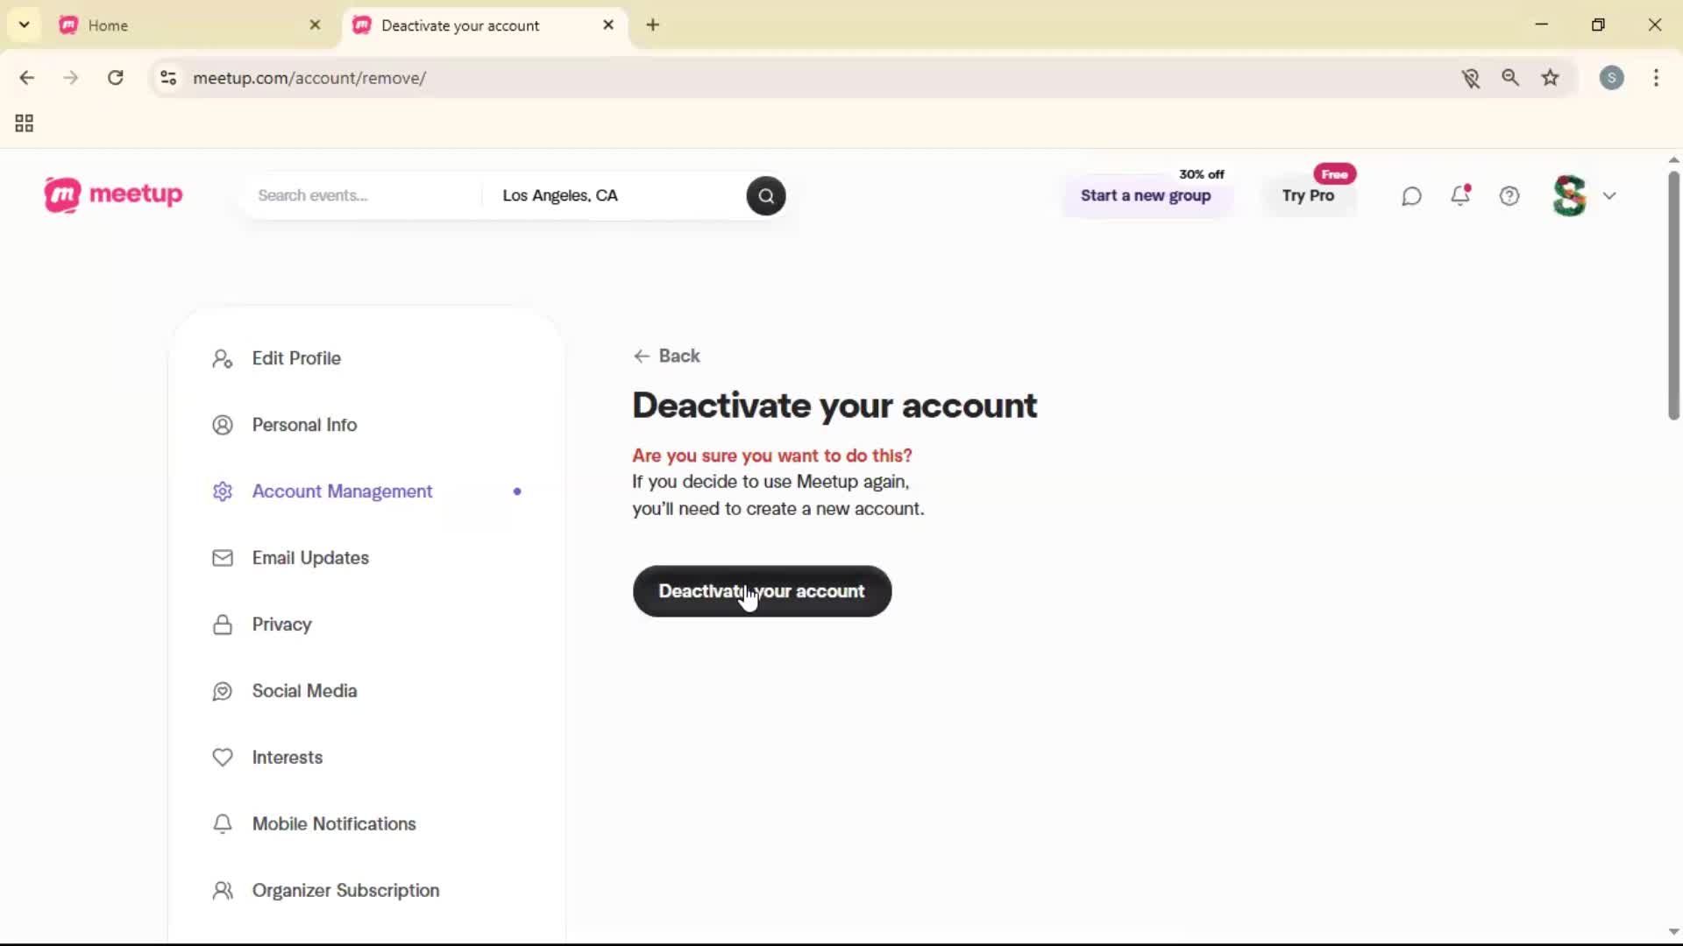
Task: Click the page reload icon
Action: click(x=115, y=78)
